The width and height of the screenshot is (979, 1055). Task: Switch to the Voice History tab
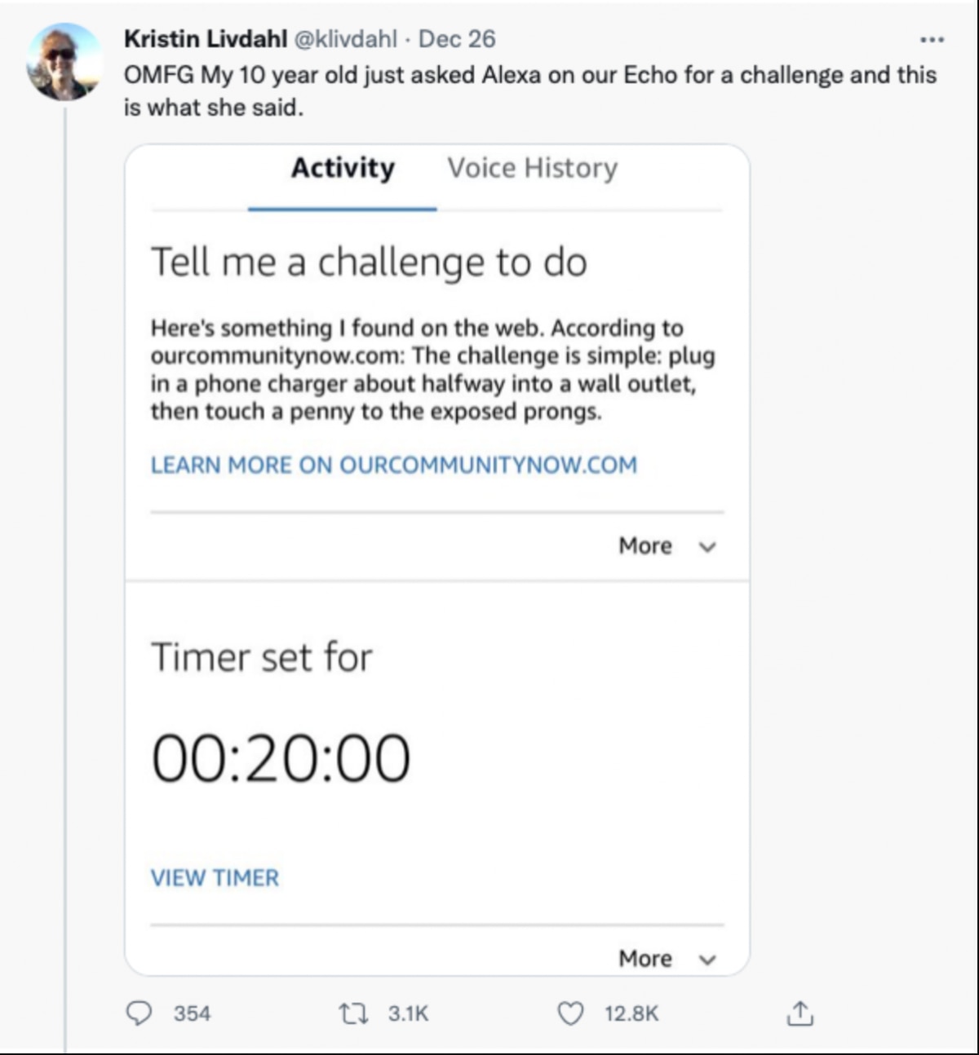[532, 169]
